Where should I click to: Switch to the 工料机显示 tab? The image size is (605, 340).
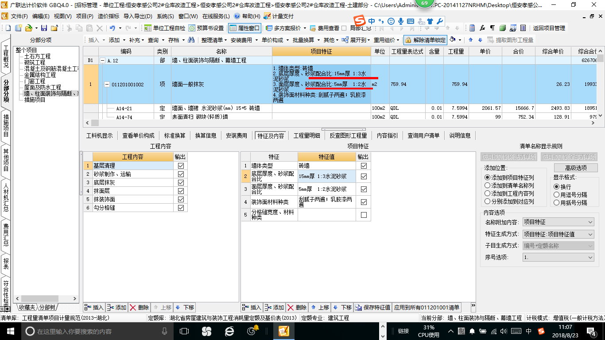[x=100, y=135]
